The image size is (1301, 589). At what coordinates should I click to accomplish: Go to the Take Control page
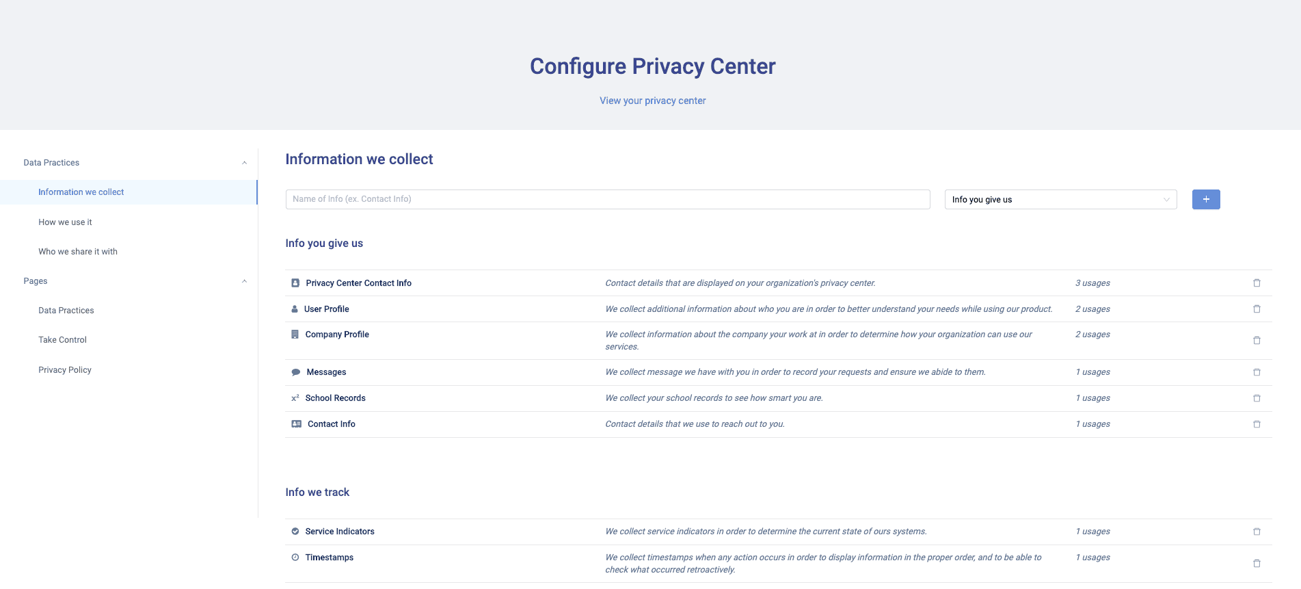[x=63, y=340]
